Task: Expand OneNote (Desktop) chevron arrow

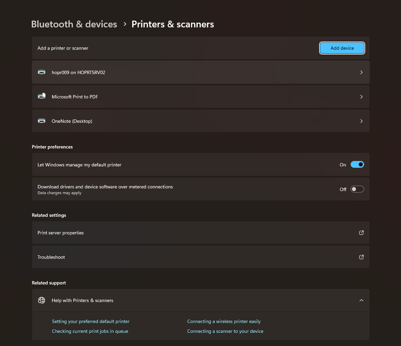Action: (x=361, y=121)
